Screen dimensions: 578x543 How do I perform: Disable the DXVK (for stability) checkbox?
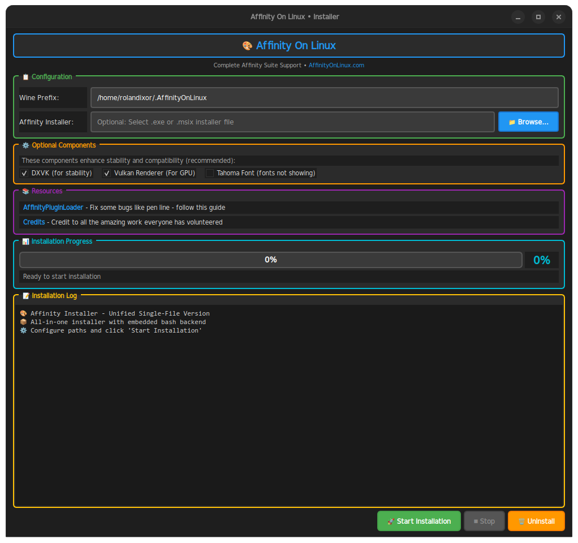(x=24, y=173)
